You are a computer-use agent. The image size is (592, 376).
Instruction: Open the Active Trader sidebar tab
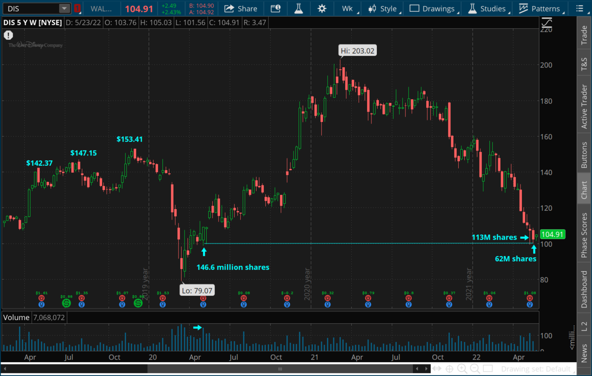point(584,107)
